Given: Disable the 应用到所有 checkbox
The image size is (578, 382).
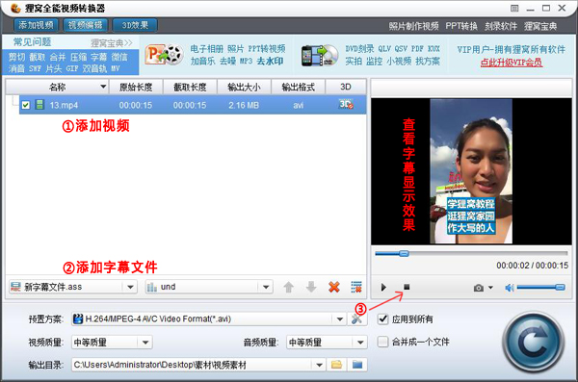Looking at the screenshot, I should pos(383,318).
